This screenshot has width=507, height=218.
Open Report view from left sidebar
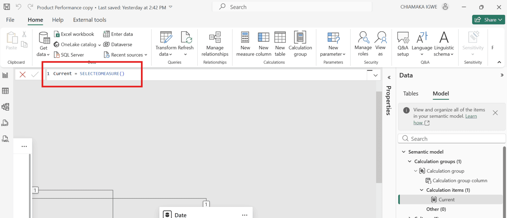point(5,75)
